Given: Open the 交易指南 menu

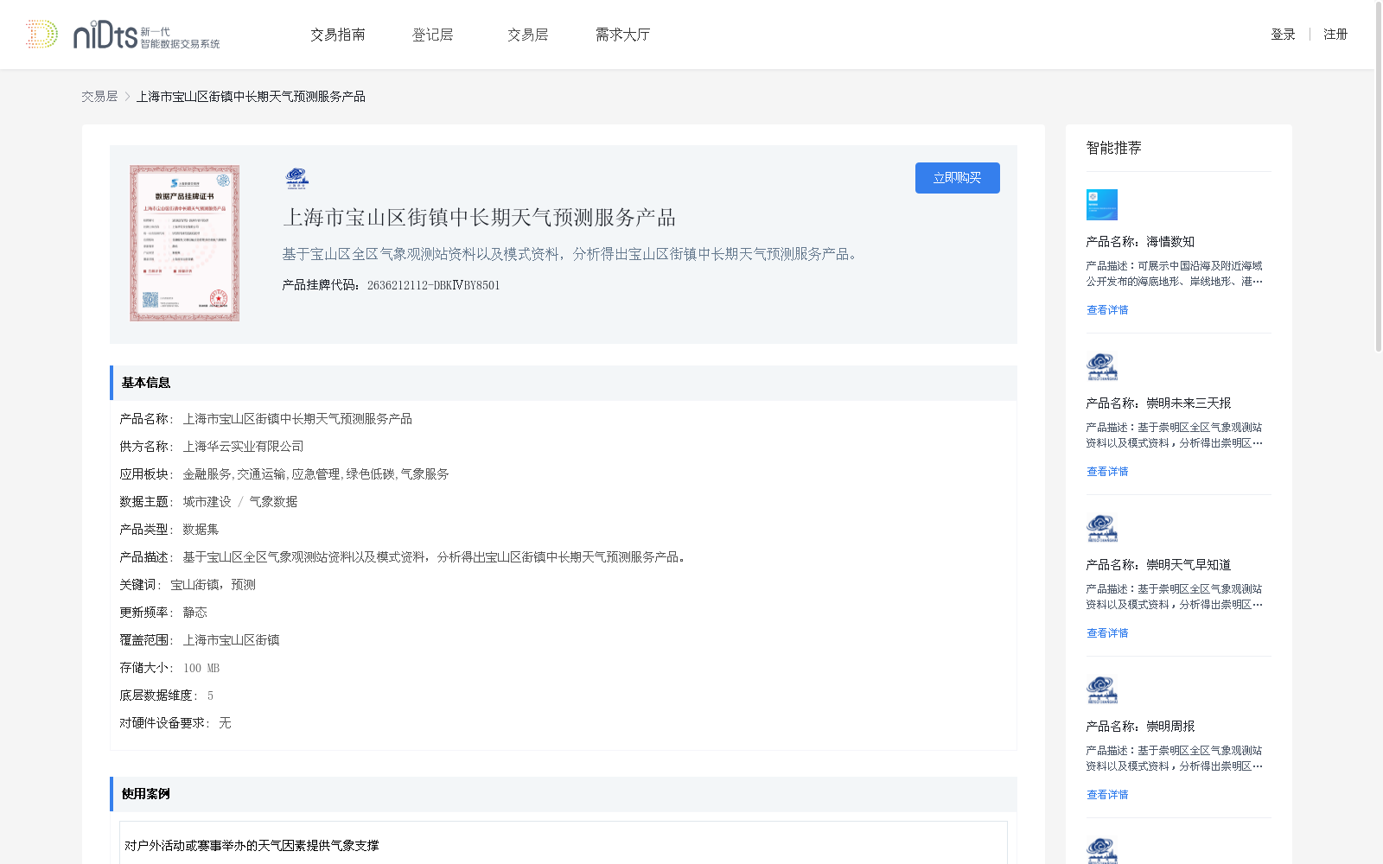Looking at the screenshot, I should 338,35.
